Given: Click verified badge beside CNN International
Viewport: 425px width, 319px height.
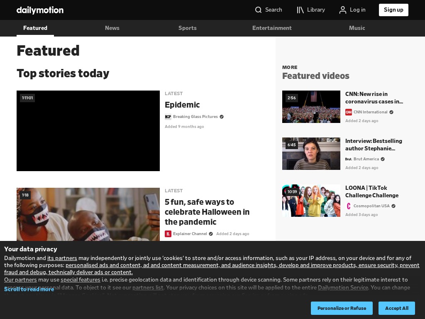Looking at the screenshot, I should point(391,112).
